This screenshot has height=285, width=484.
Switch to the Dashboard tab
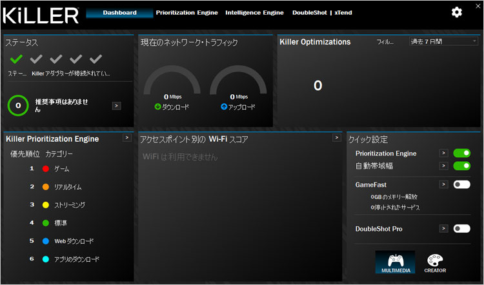(119, 13)
